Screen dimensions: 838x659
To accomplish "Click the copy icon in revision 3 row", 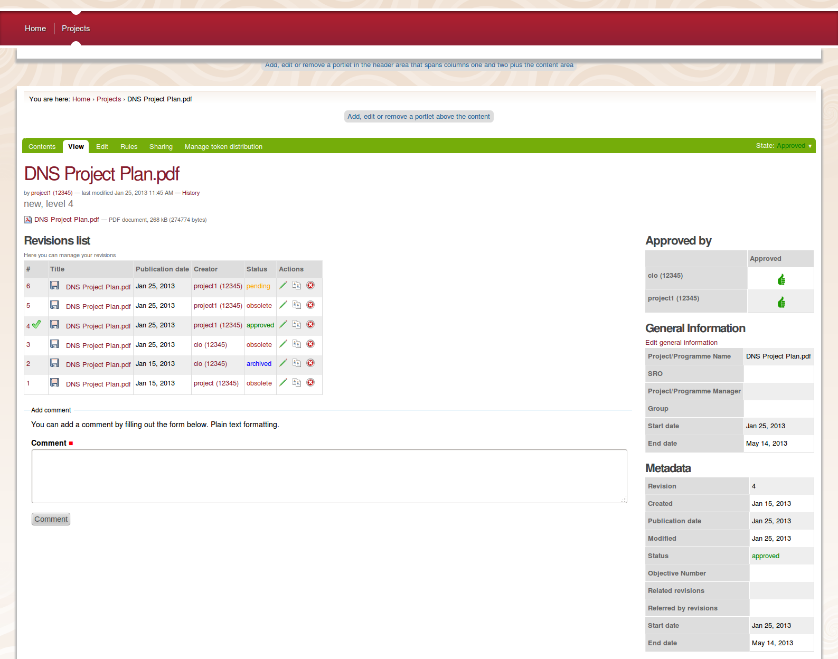I will (297, 344).
